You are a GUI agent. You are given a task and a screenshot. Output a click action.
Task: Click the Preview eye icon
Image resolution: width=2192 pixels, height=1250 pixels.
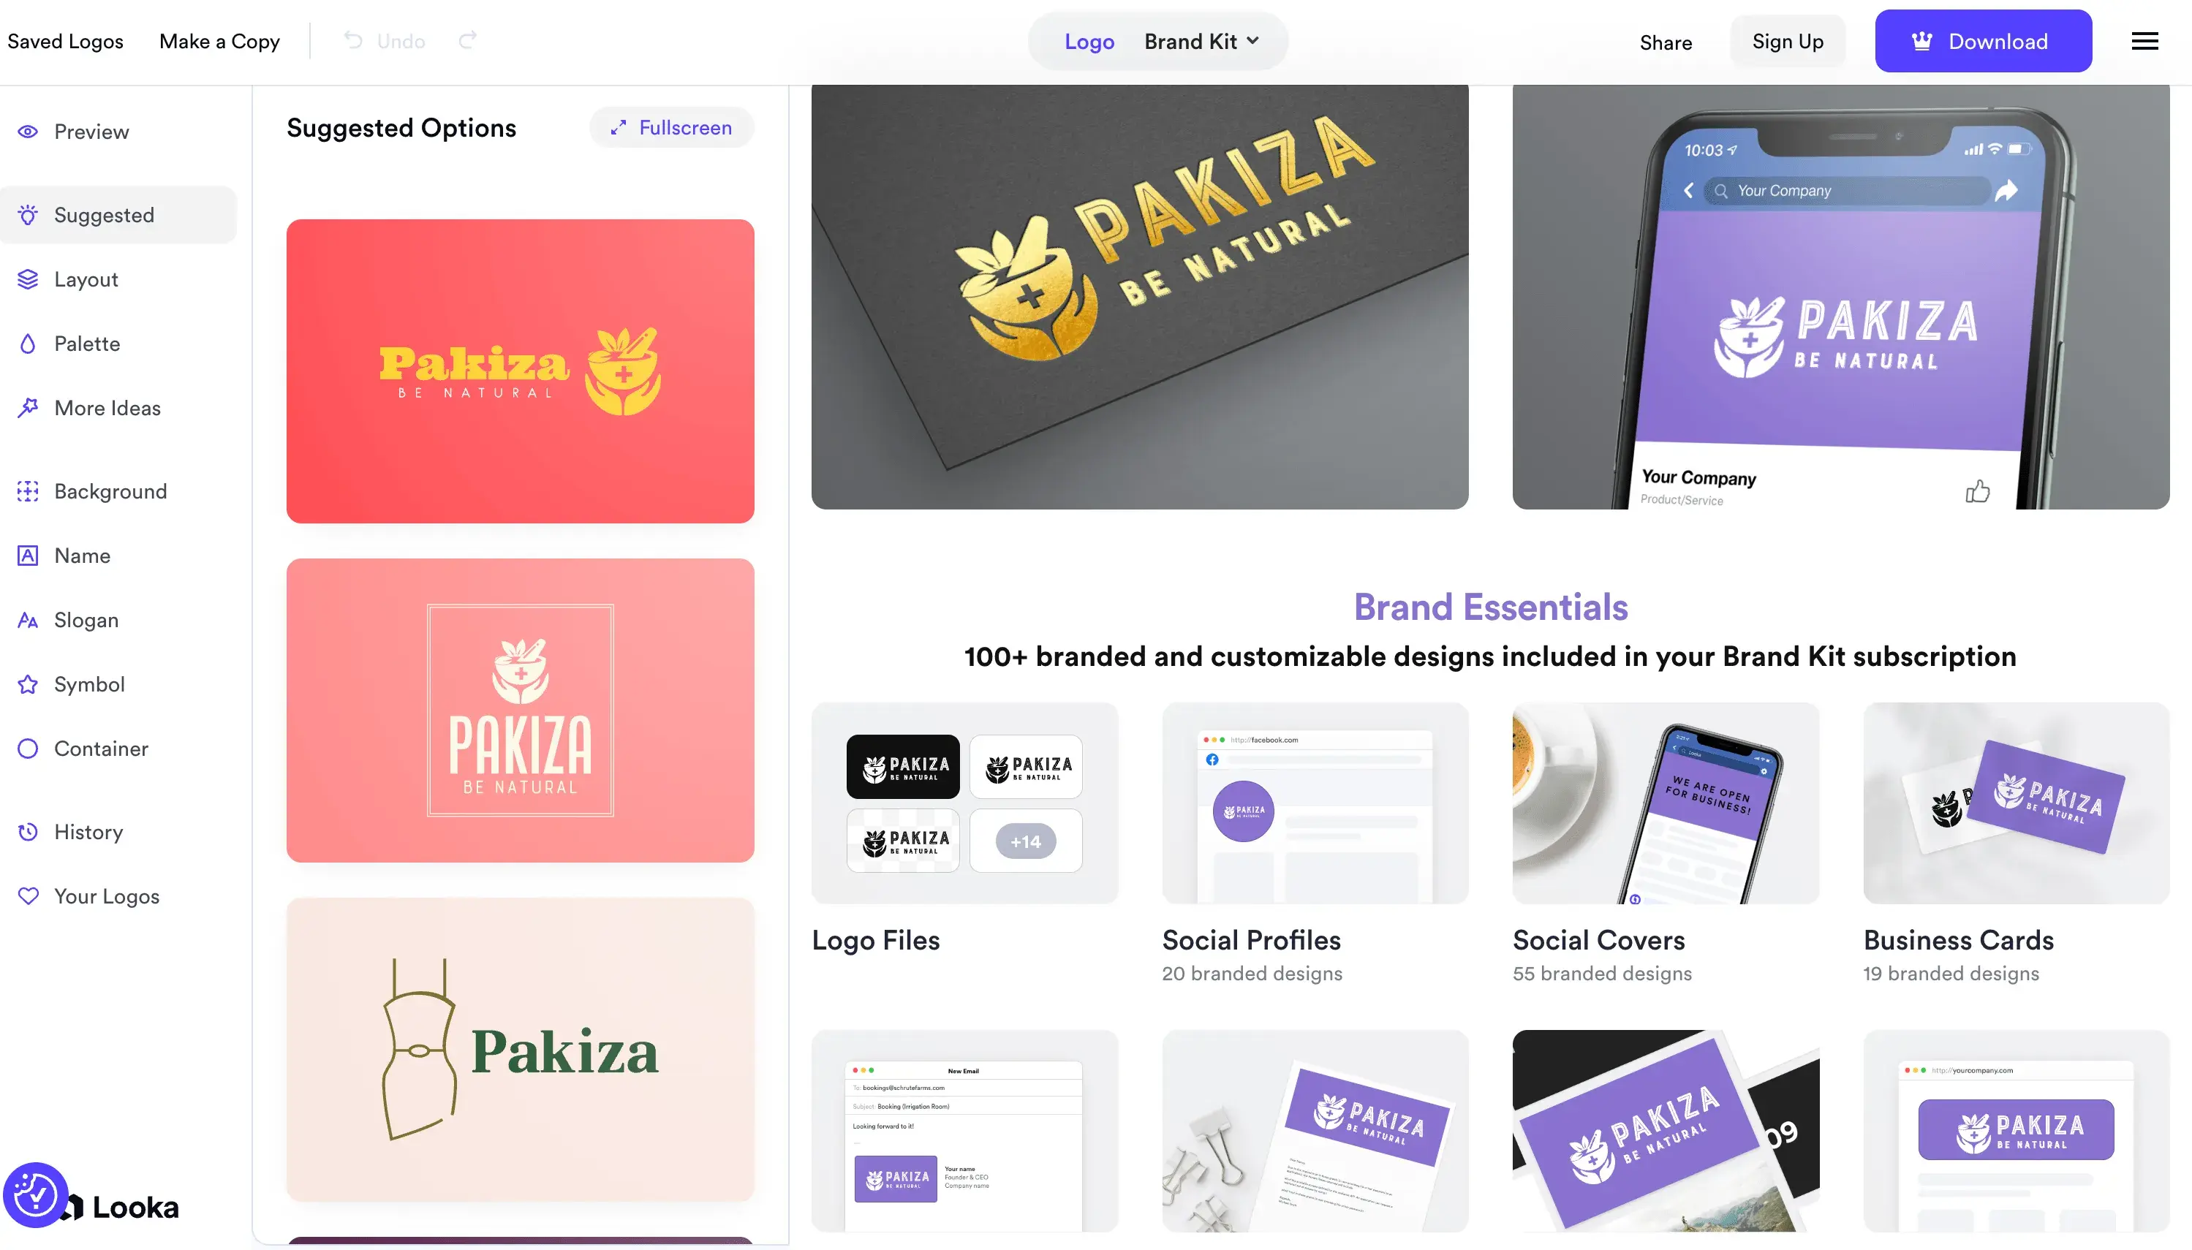pyautogui.click(x=28, y=132)
